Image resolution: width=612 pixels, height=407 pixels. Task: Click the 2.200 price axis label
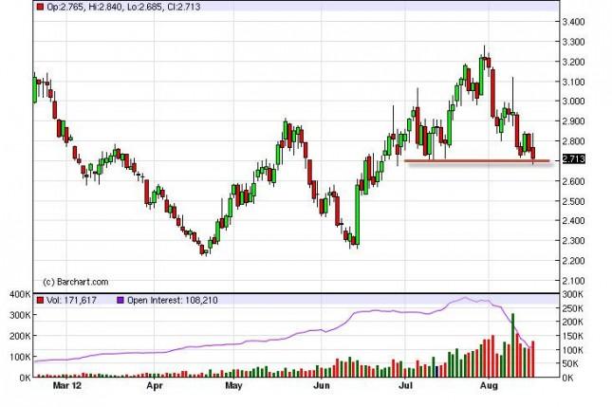(573, 260)
